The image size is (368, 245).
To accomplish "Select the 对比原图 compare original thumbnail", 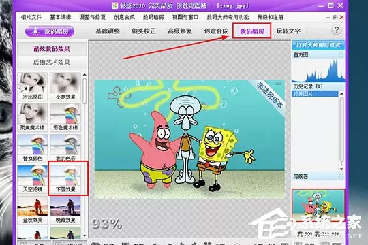I will (x=33, y=86).
